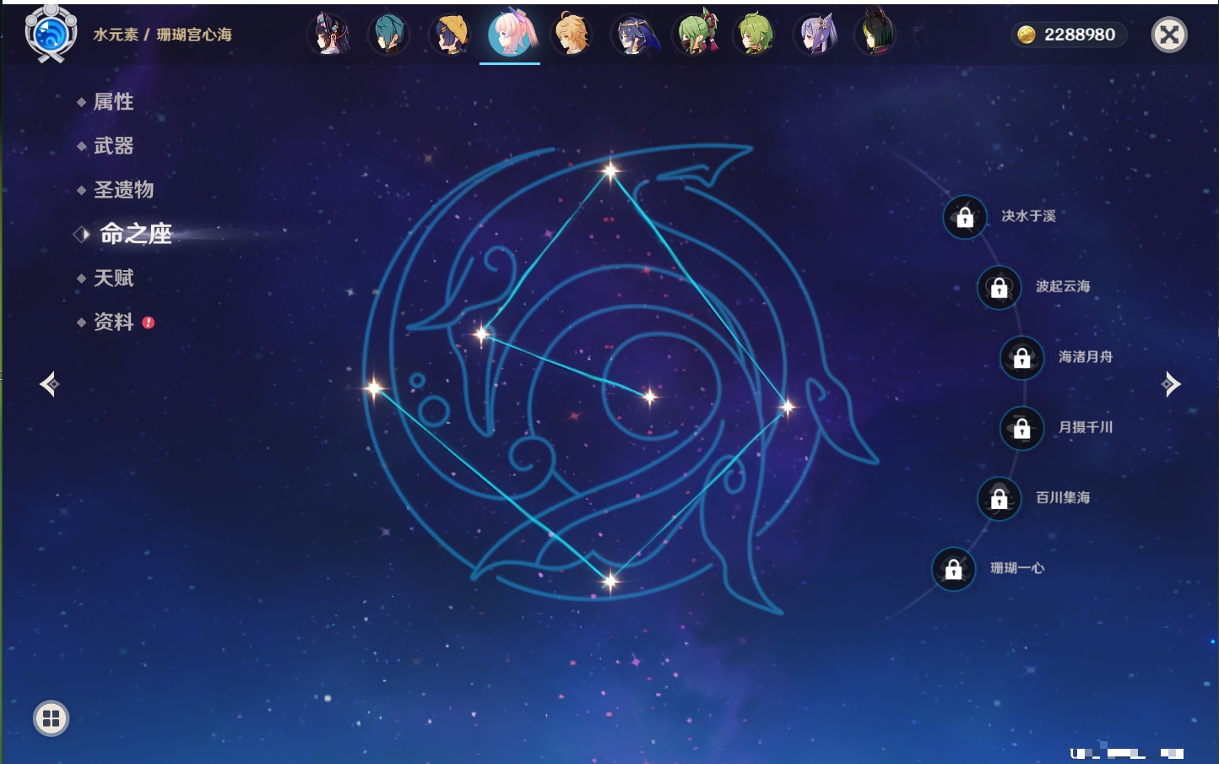Select the purple-haired character portrait
Image resolution: width=1219 pixels, height=764 pixels.
point(815,35)
